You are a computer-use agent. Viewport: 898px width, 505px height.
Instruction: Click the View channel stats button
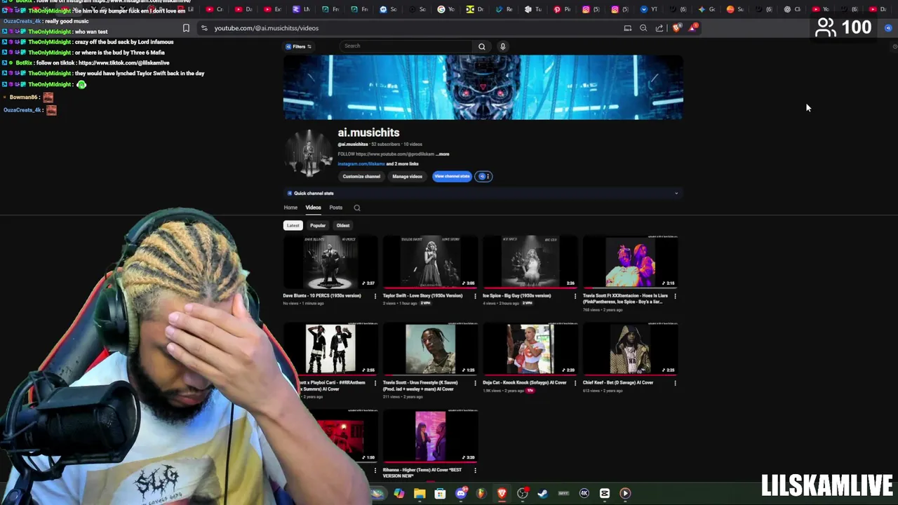click(452, 176)
